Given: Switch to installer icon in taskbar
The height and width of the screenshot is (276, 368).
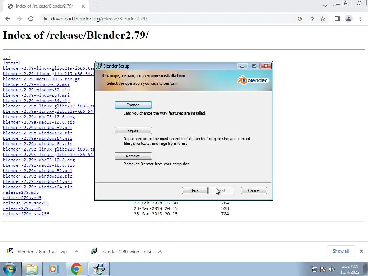Looking at the screenshot, I should [98, 269].
